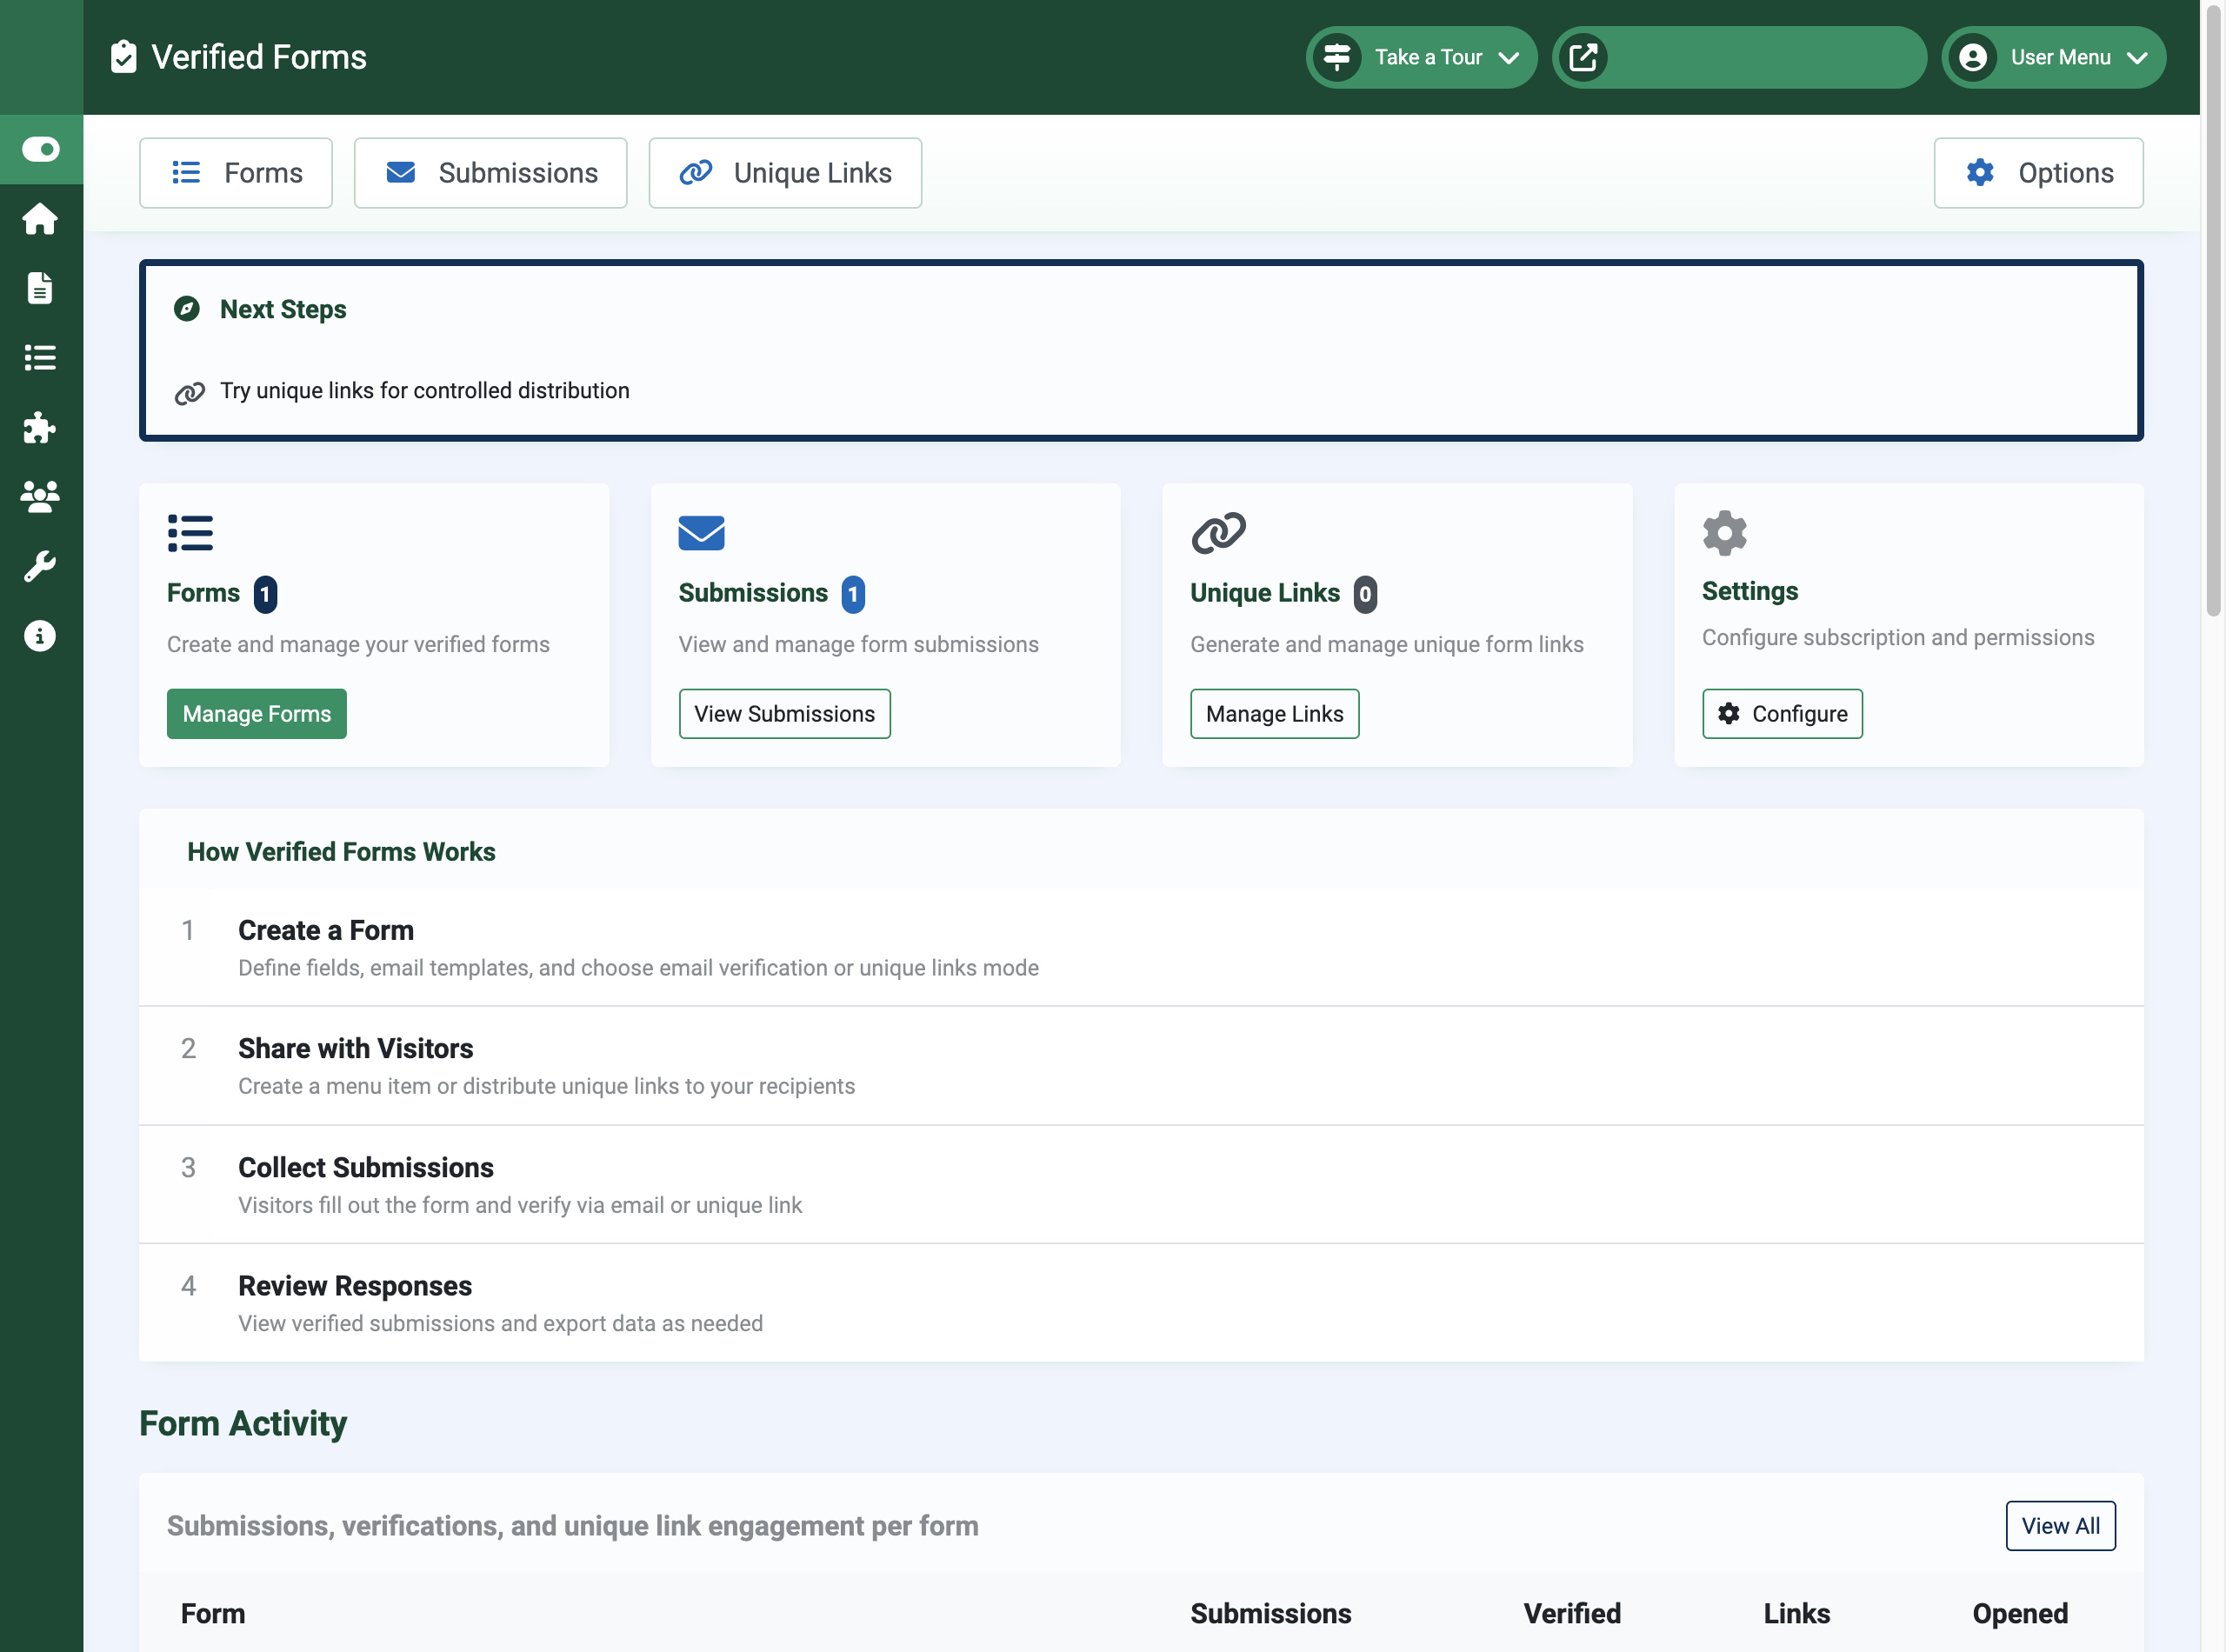Click the gear icon on the Settings card
The height and width of the screenshot is (1652, 2226).
pos(1723,533)
